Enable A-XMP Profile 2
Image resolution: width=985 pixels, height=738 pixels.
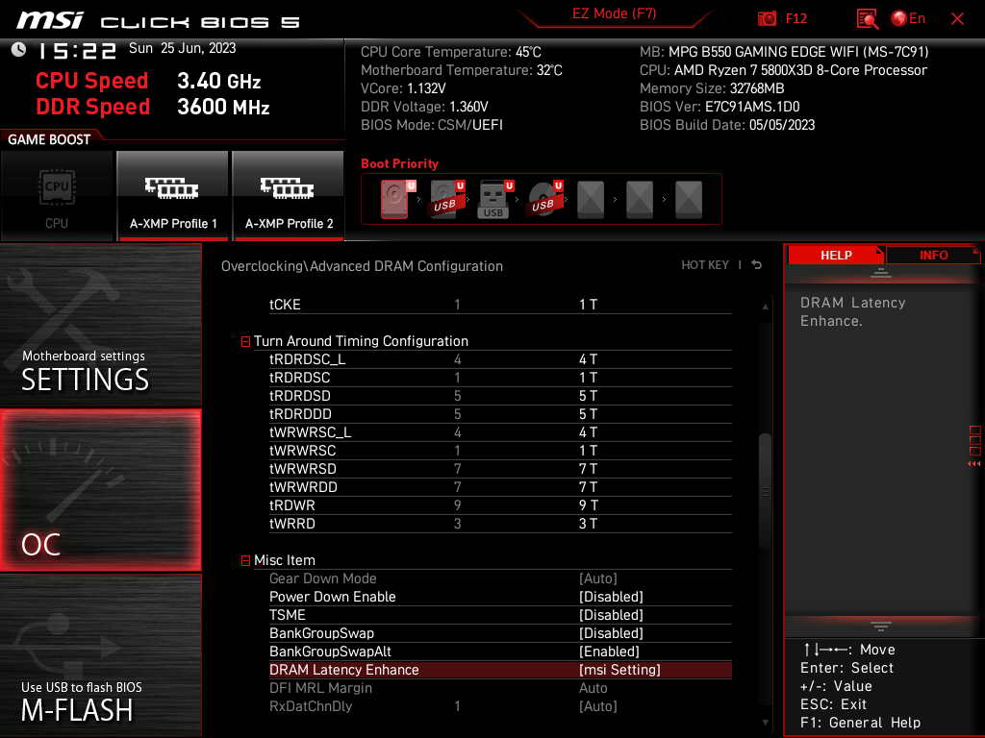pos(289,196)
